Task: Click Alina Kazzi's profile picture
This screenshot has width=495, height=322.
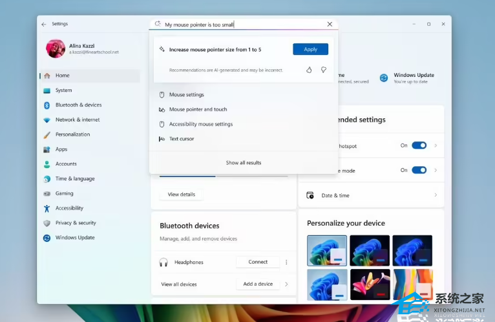Action: (x=55, y=48)
